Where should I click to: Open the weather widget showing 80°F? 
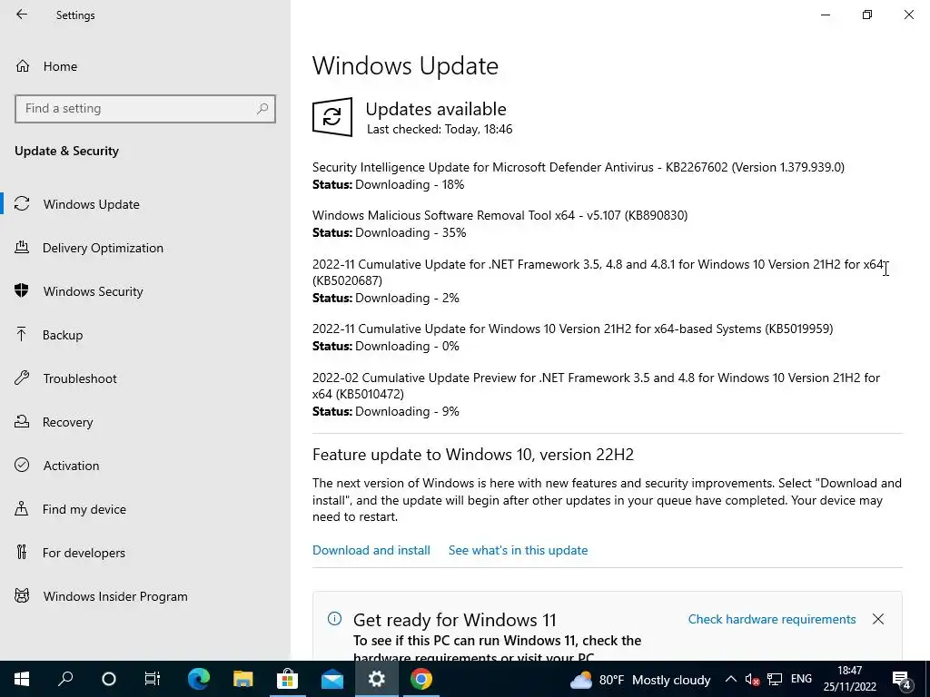pyautogui.click(x=640, y=679)
